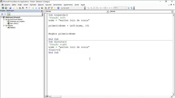The width and height of the screenshot is (175, 98).
Task: Run the macro with the green play icon
Action: pyautogui.click(x=33, y=8)
